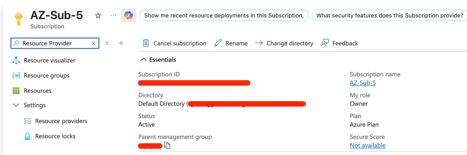Click the Feedback button label
The width and height of the screenshot is (467, 155).
click(345, 43)
